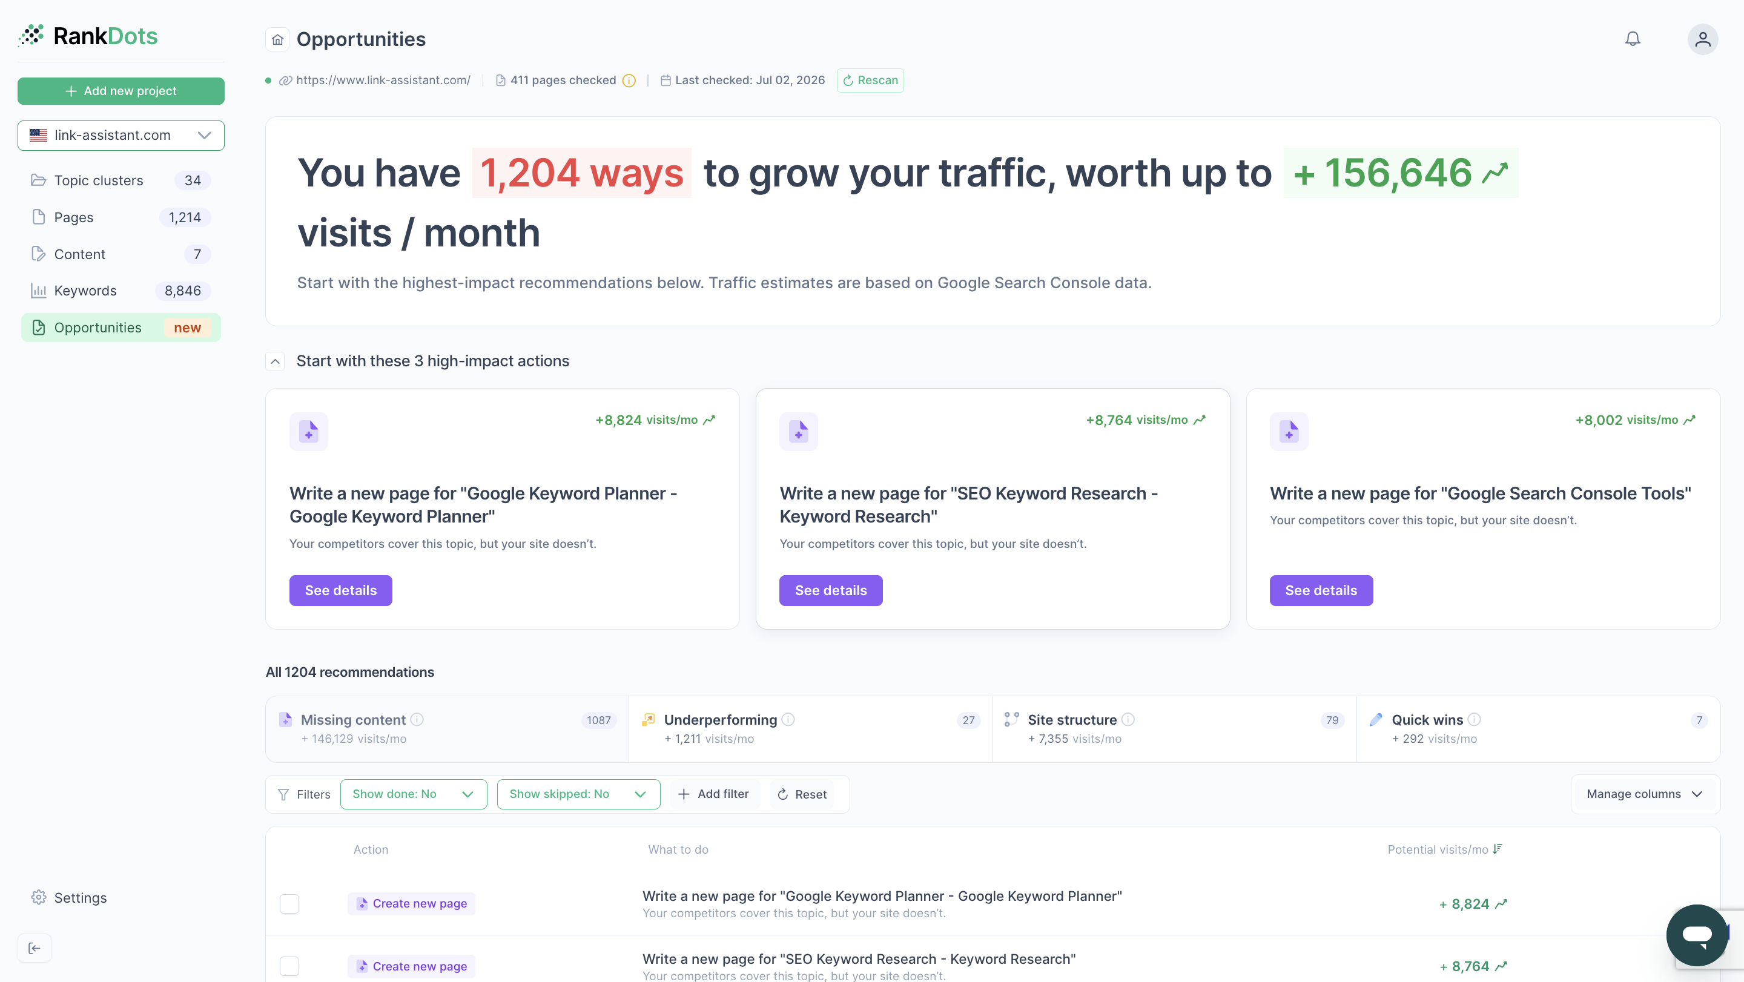The image size is (1744, 982).
Task: Reset the filters
Action: click(802, 794)
